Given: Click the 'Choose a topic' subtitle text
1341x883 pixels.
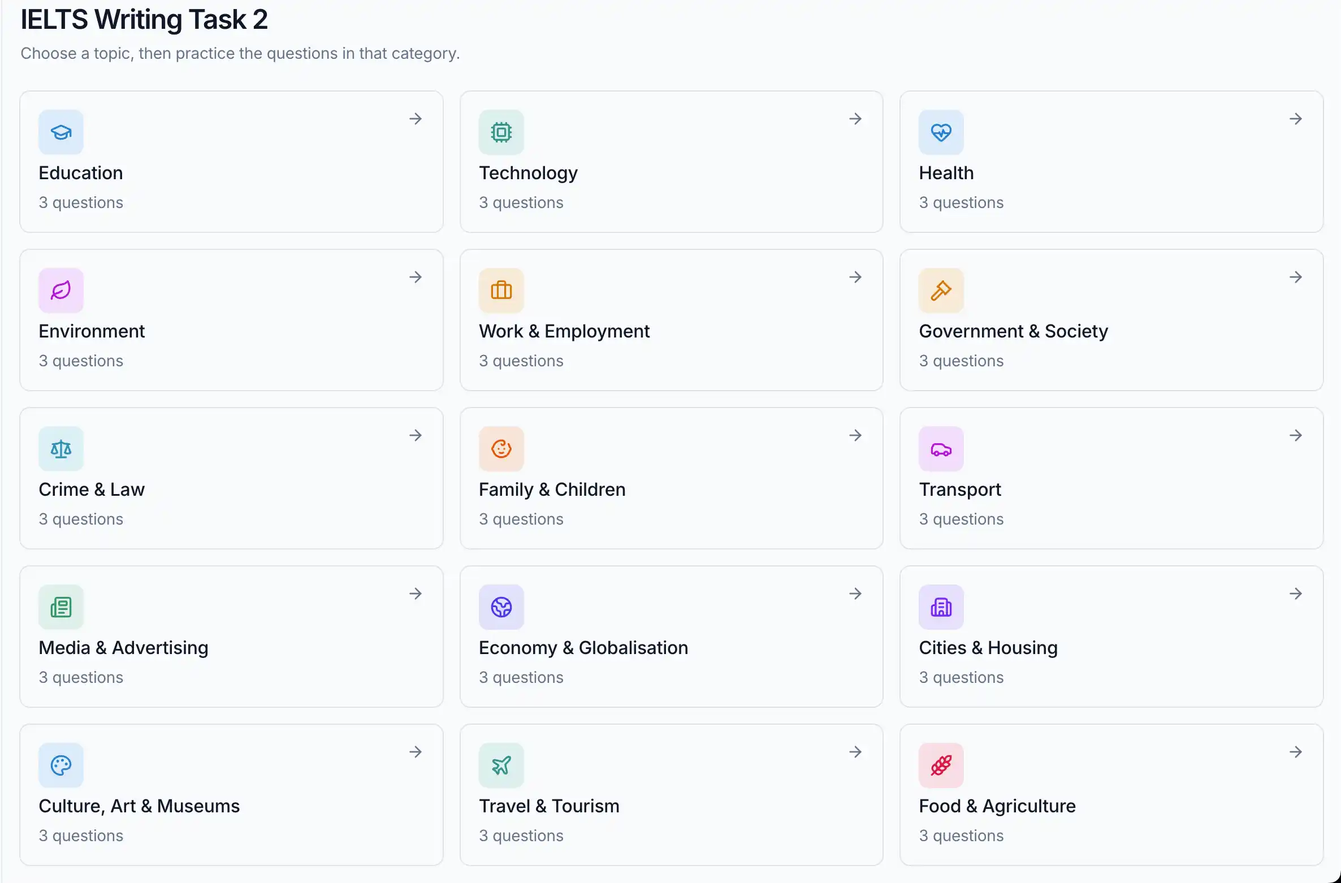Looking at the screenshot, I should tap(240, 54).
